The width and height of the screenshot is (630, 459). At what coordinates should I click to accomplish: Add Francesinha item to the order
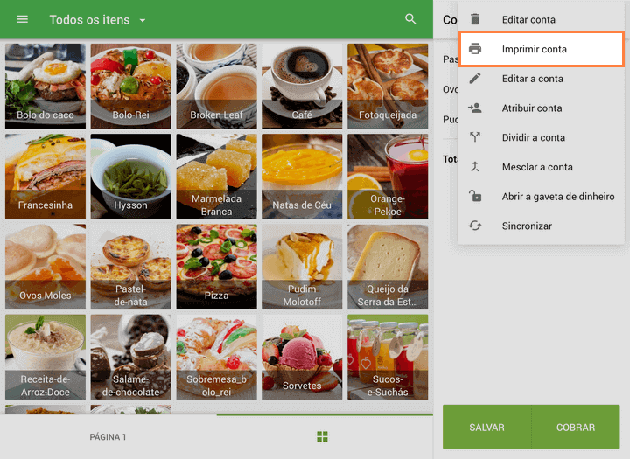45,175
